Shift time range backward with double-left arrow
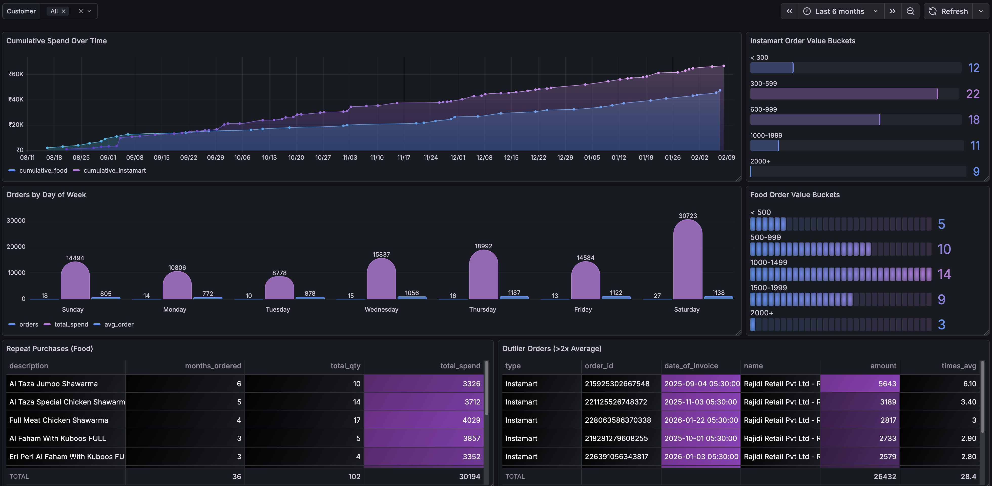Screen dimensions: 992x486 789,11
